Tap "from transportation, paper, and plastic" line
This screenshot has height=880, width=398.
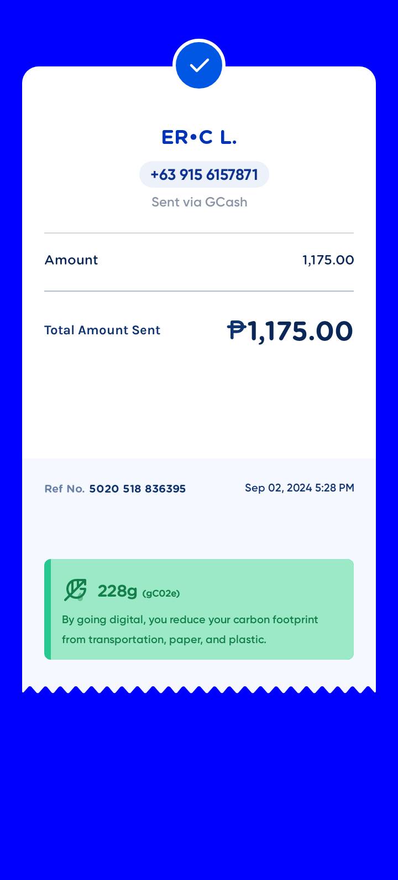coord(164,640)
